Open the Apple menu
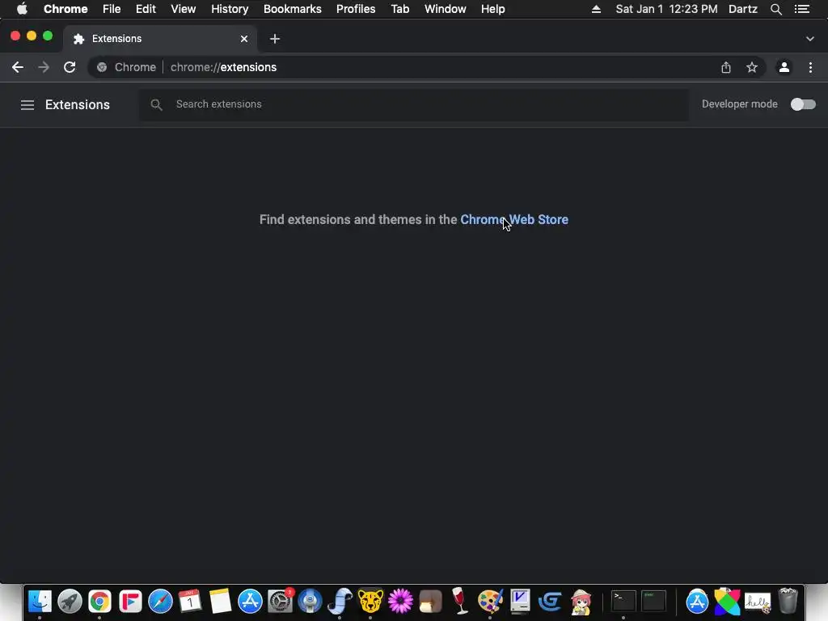828x621 pixels. [22, 9]
